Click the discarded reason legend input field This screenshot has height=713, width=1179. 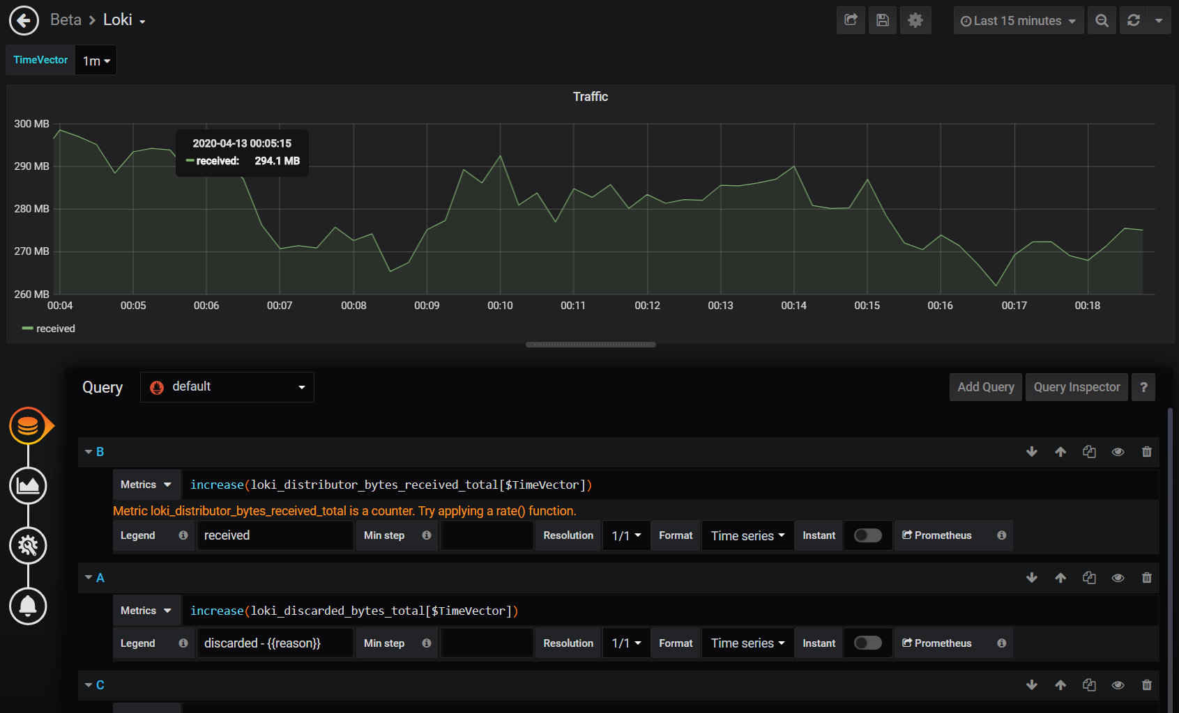click(275, 643)
